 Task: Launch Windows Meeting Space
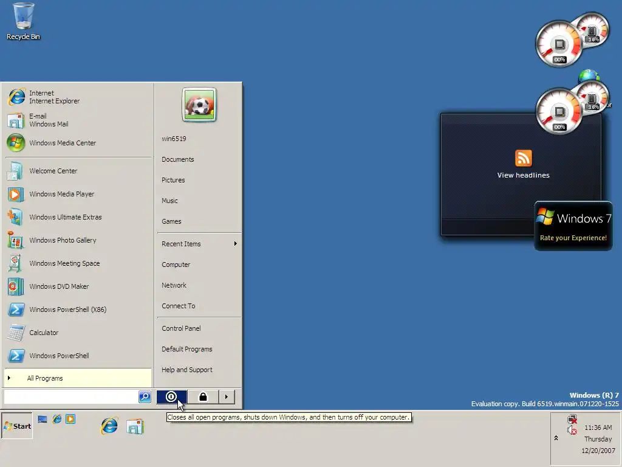pyautogui.click(x=78, y=263)
